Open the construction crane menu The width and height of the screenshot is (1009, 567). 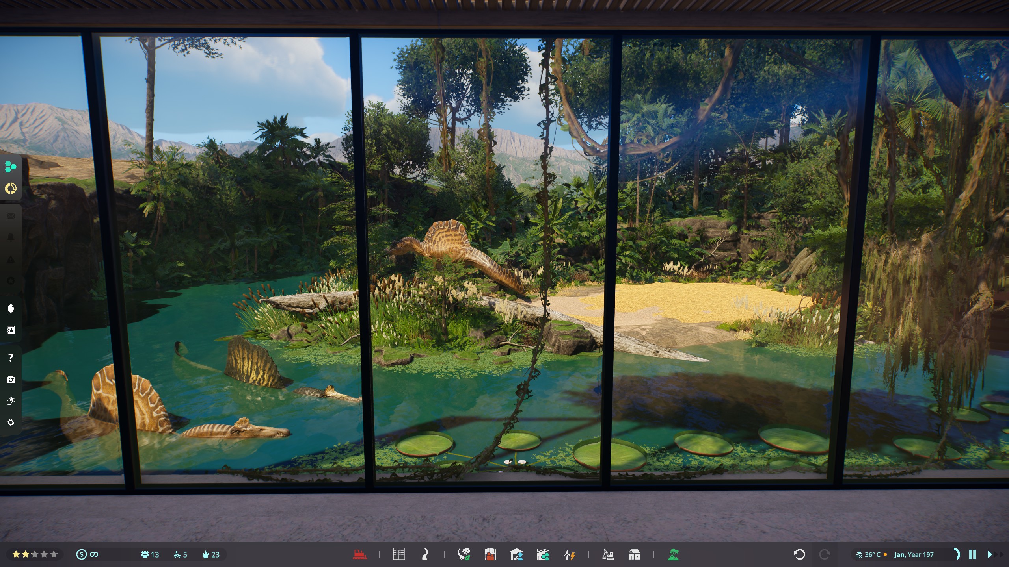[x=608, y=555]
